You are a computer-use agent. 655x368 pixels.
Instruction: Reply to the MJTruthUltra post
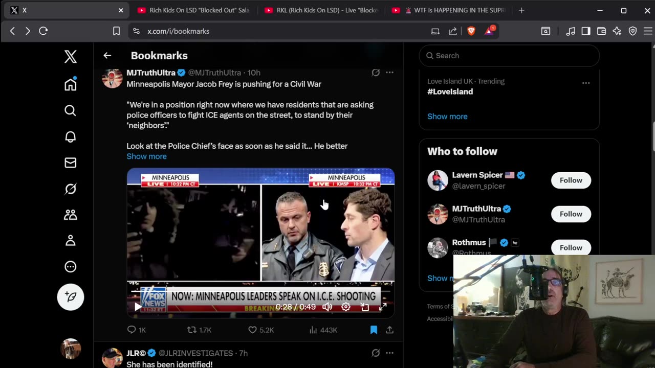click(136, 330)
